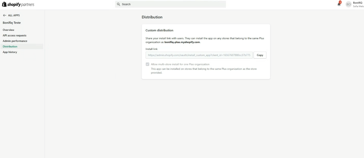Click the search magnifier icon
This screenshot has width=364, height=158.
click(x=119, y=4)
